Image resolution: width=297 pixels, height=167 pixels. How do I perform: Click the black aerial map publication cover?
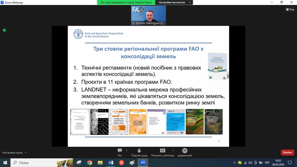point(99,122)
